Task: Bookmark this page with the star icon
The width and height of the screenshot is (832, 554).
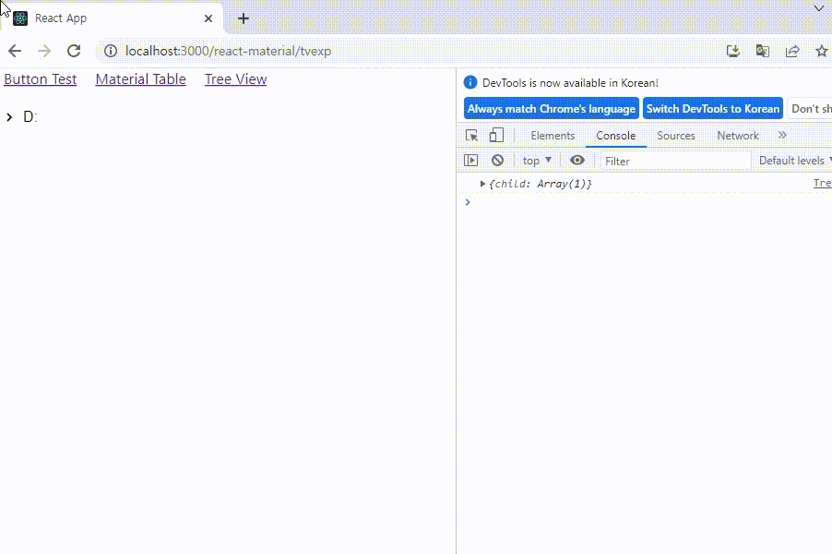Action: [821, 51]
